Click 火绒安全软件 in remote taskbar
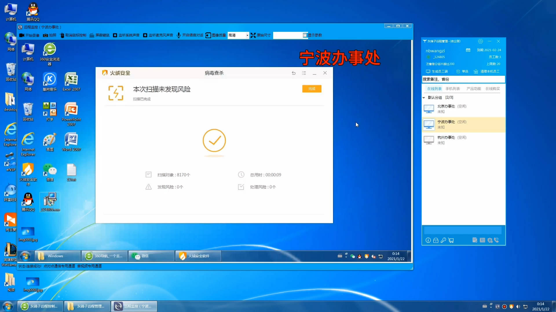556x312 pixels. click(x=198, y=256)
